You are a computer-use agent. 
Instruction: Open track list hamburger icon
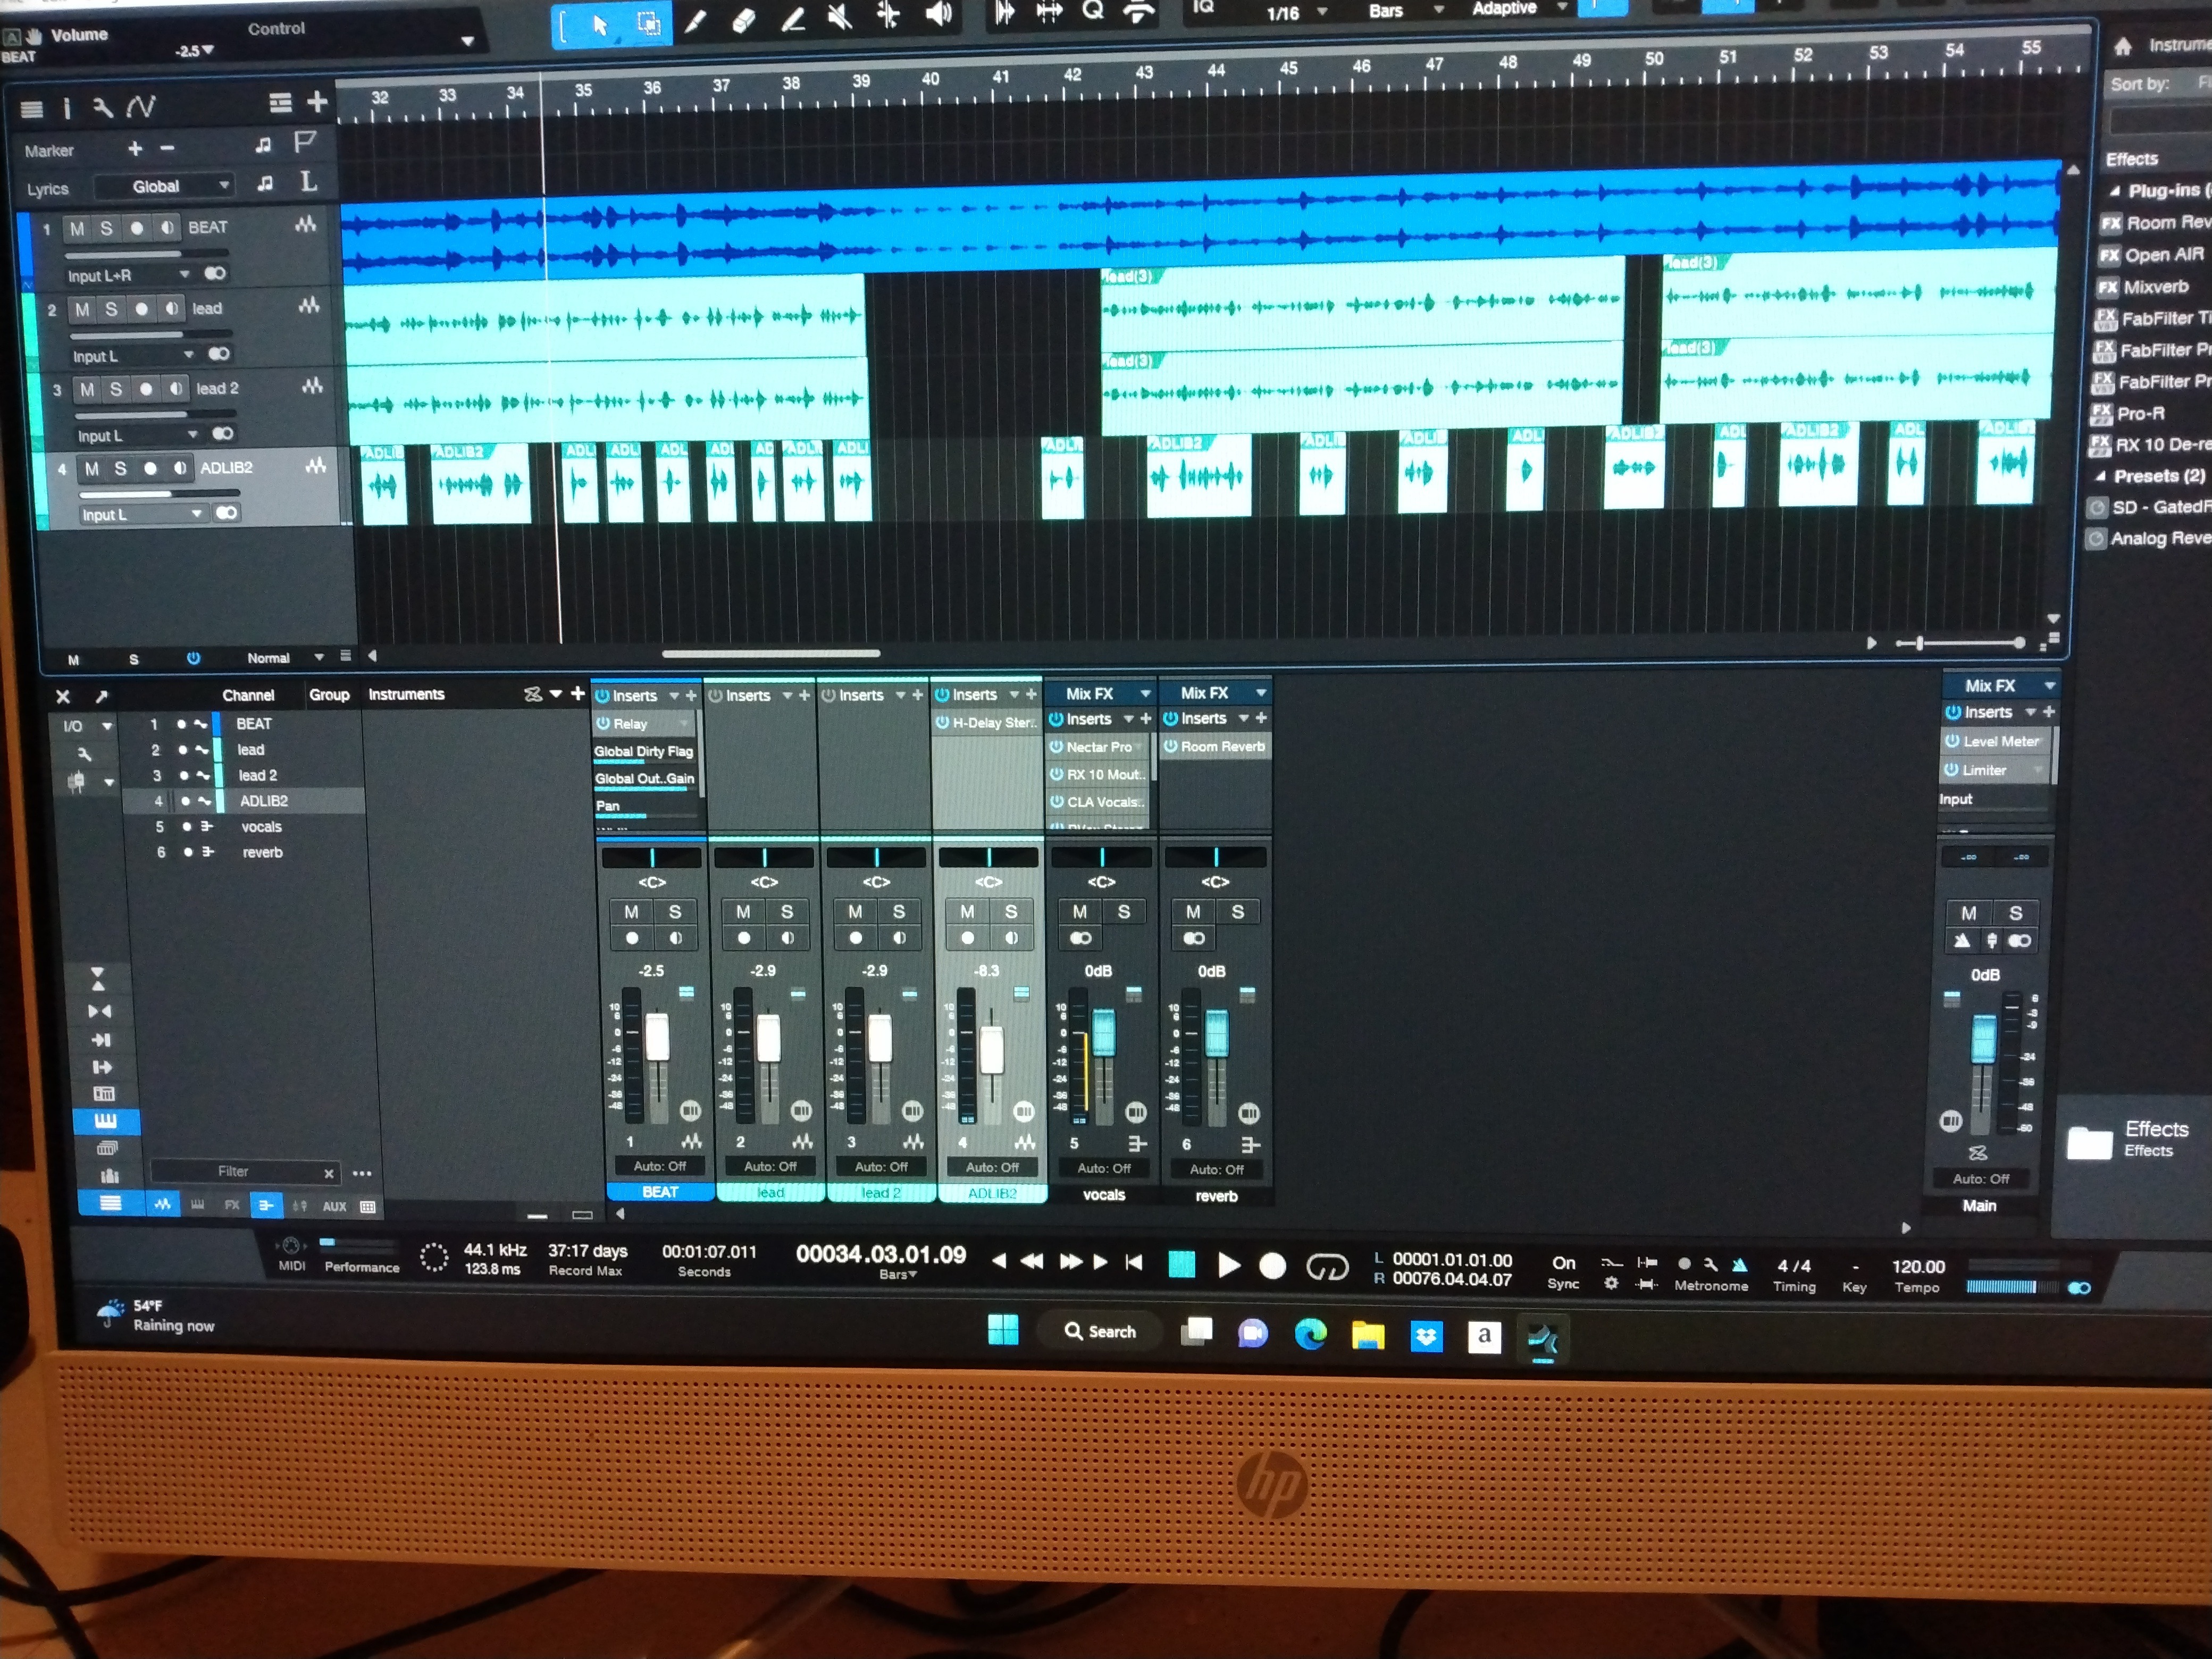32,109
